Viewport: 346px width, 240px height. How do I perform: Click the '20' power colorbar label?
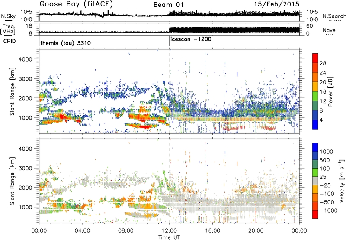323,82
